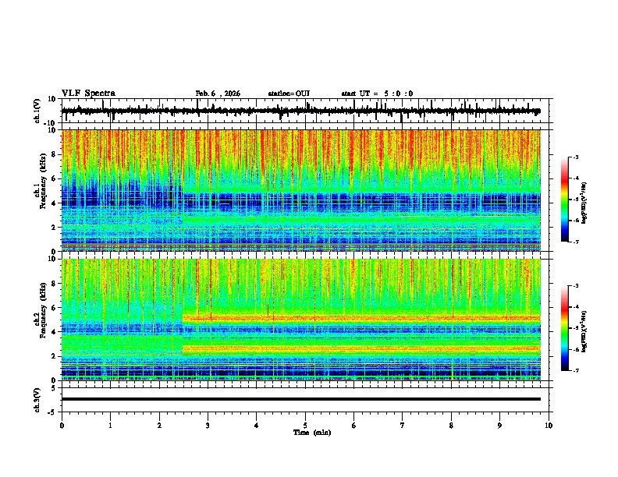The width and height of the screenshot is (618, 477).
Task: Click the ch.3(V) axis label
Action: pyautogui.click(x=37, y=400)
